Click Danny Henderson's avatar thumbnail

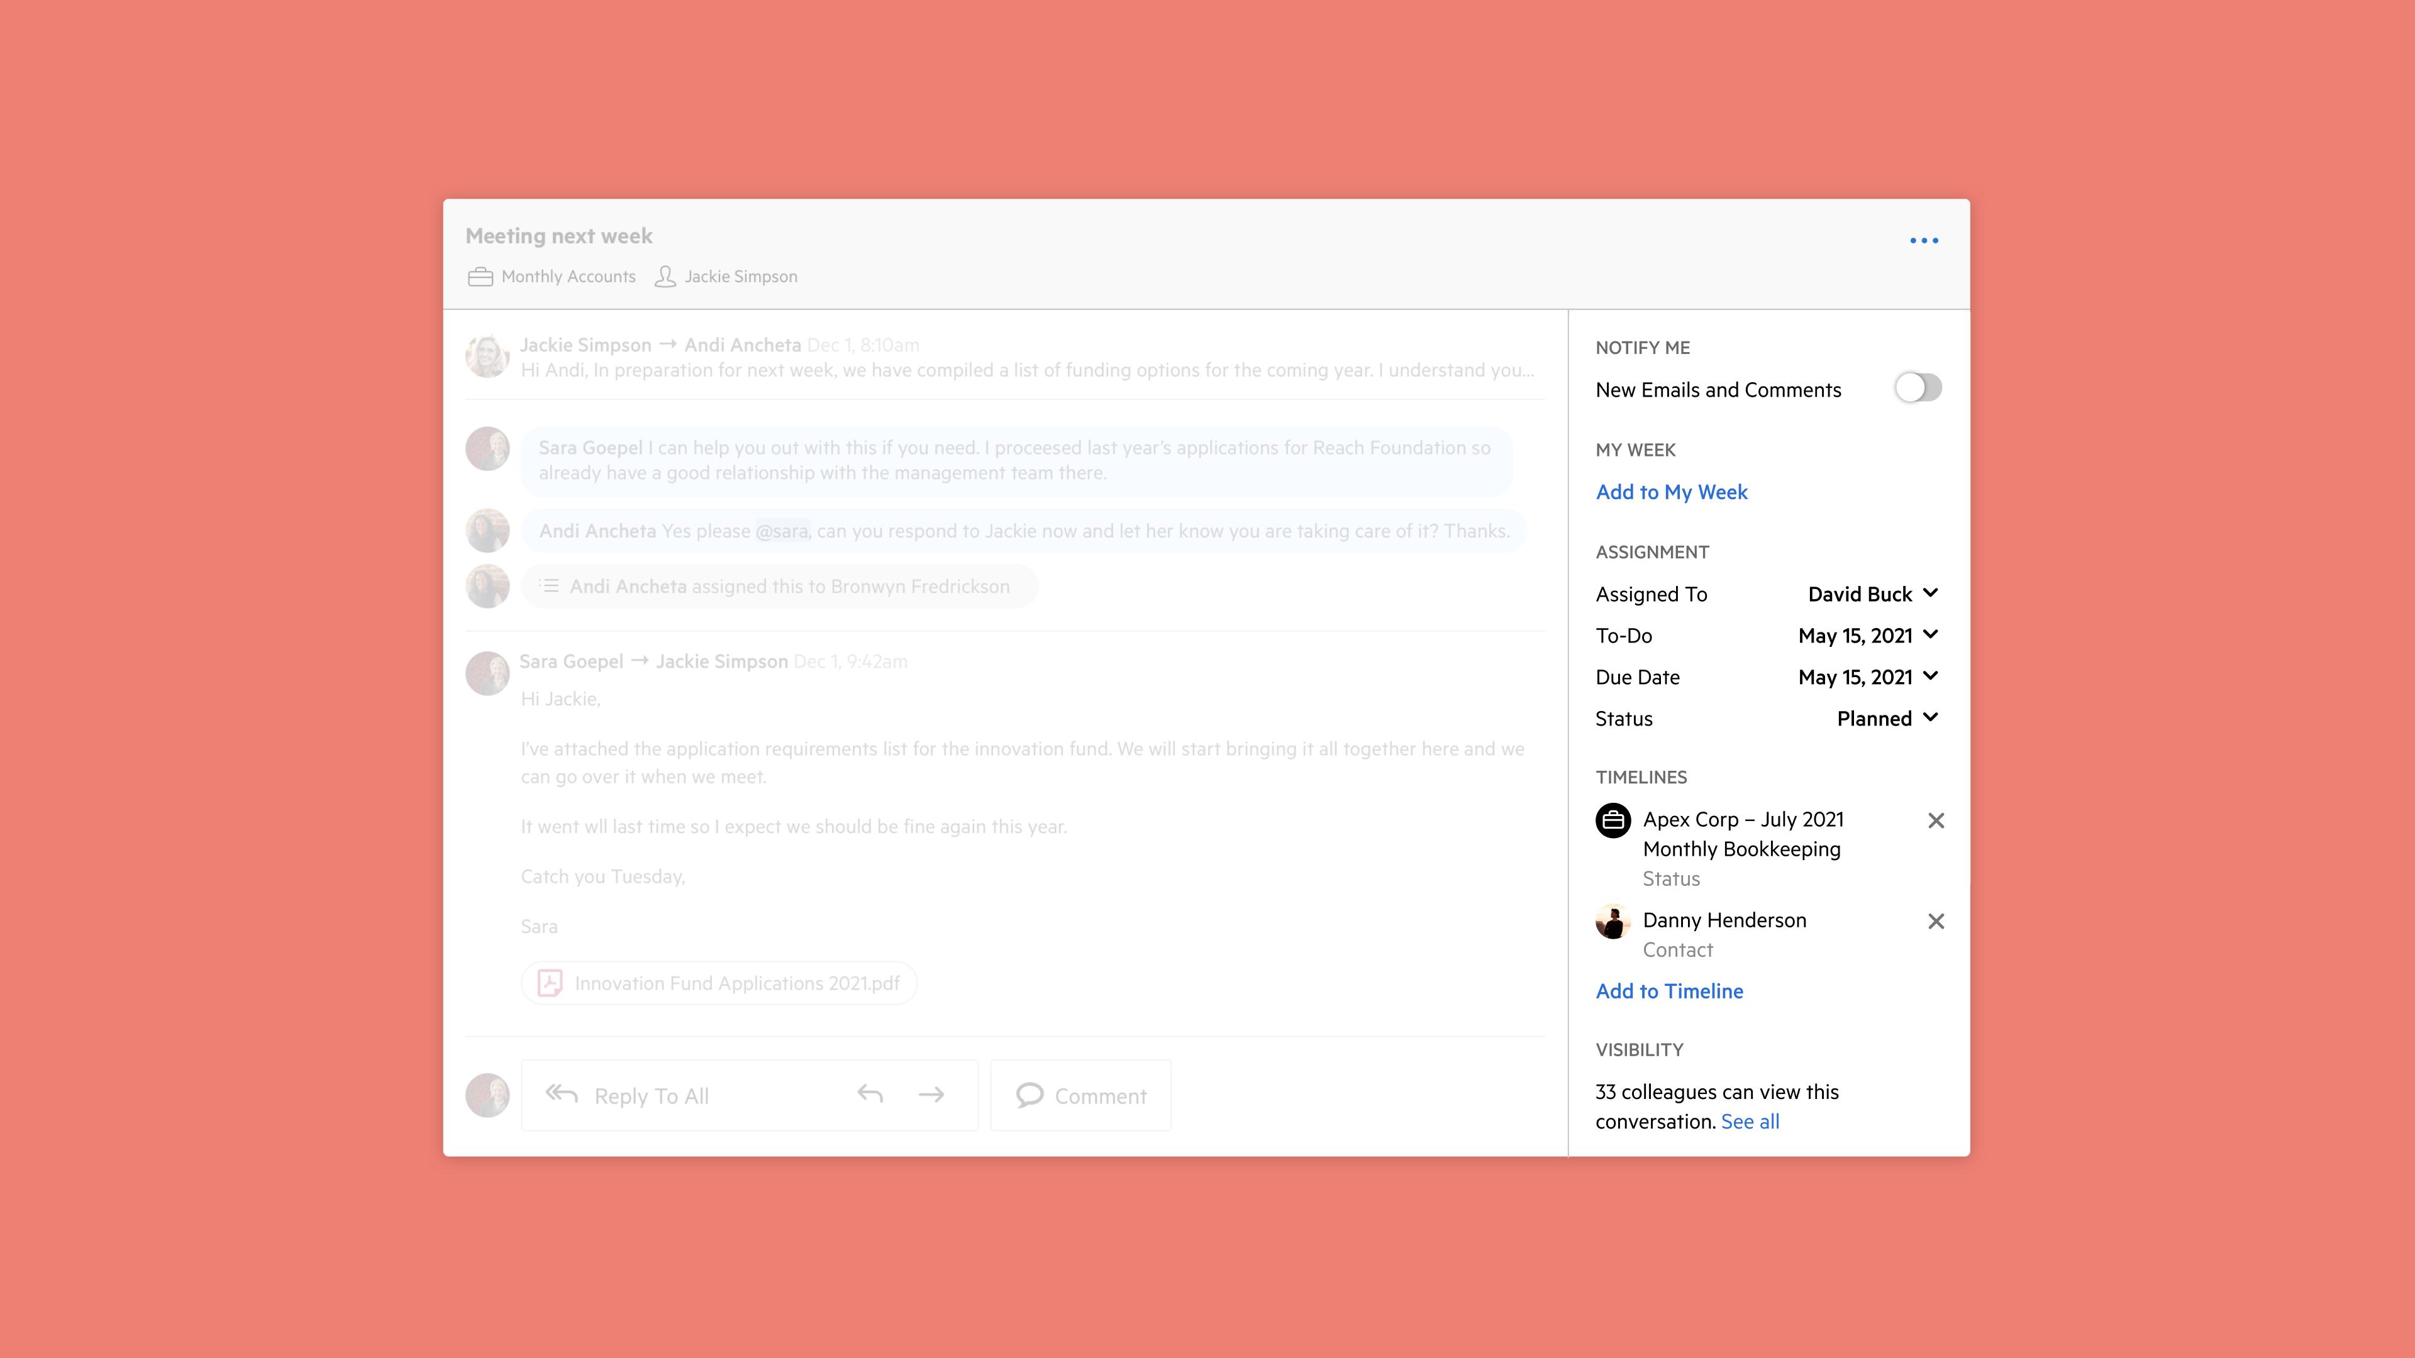[x=1613, y=921]
